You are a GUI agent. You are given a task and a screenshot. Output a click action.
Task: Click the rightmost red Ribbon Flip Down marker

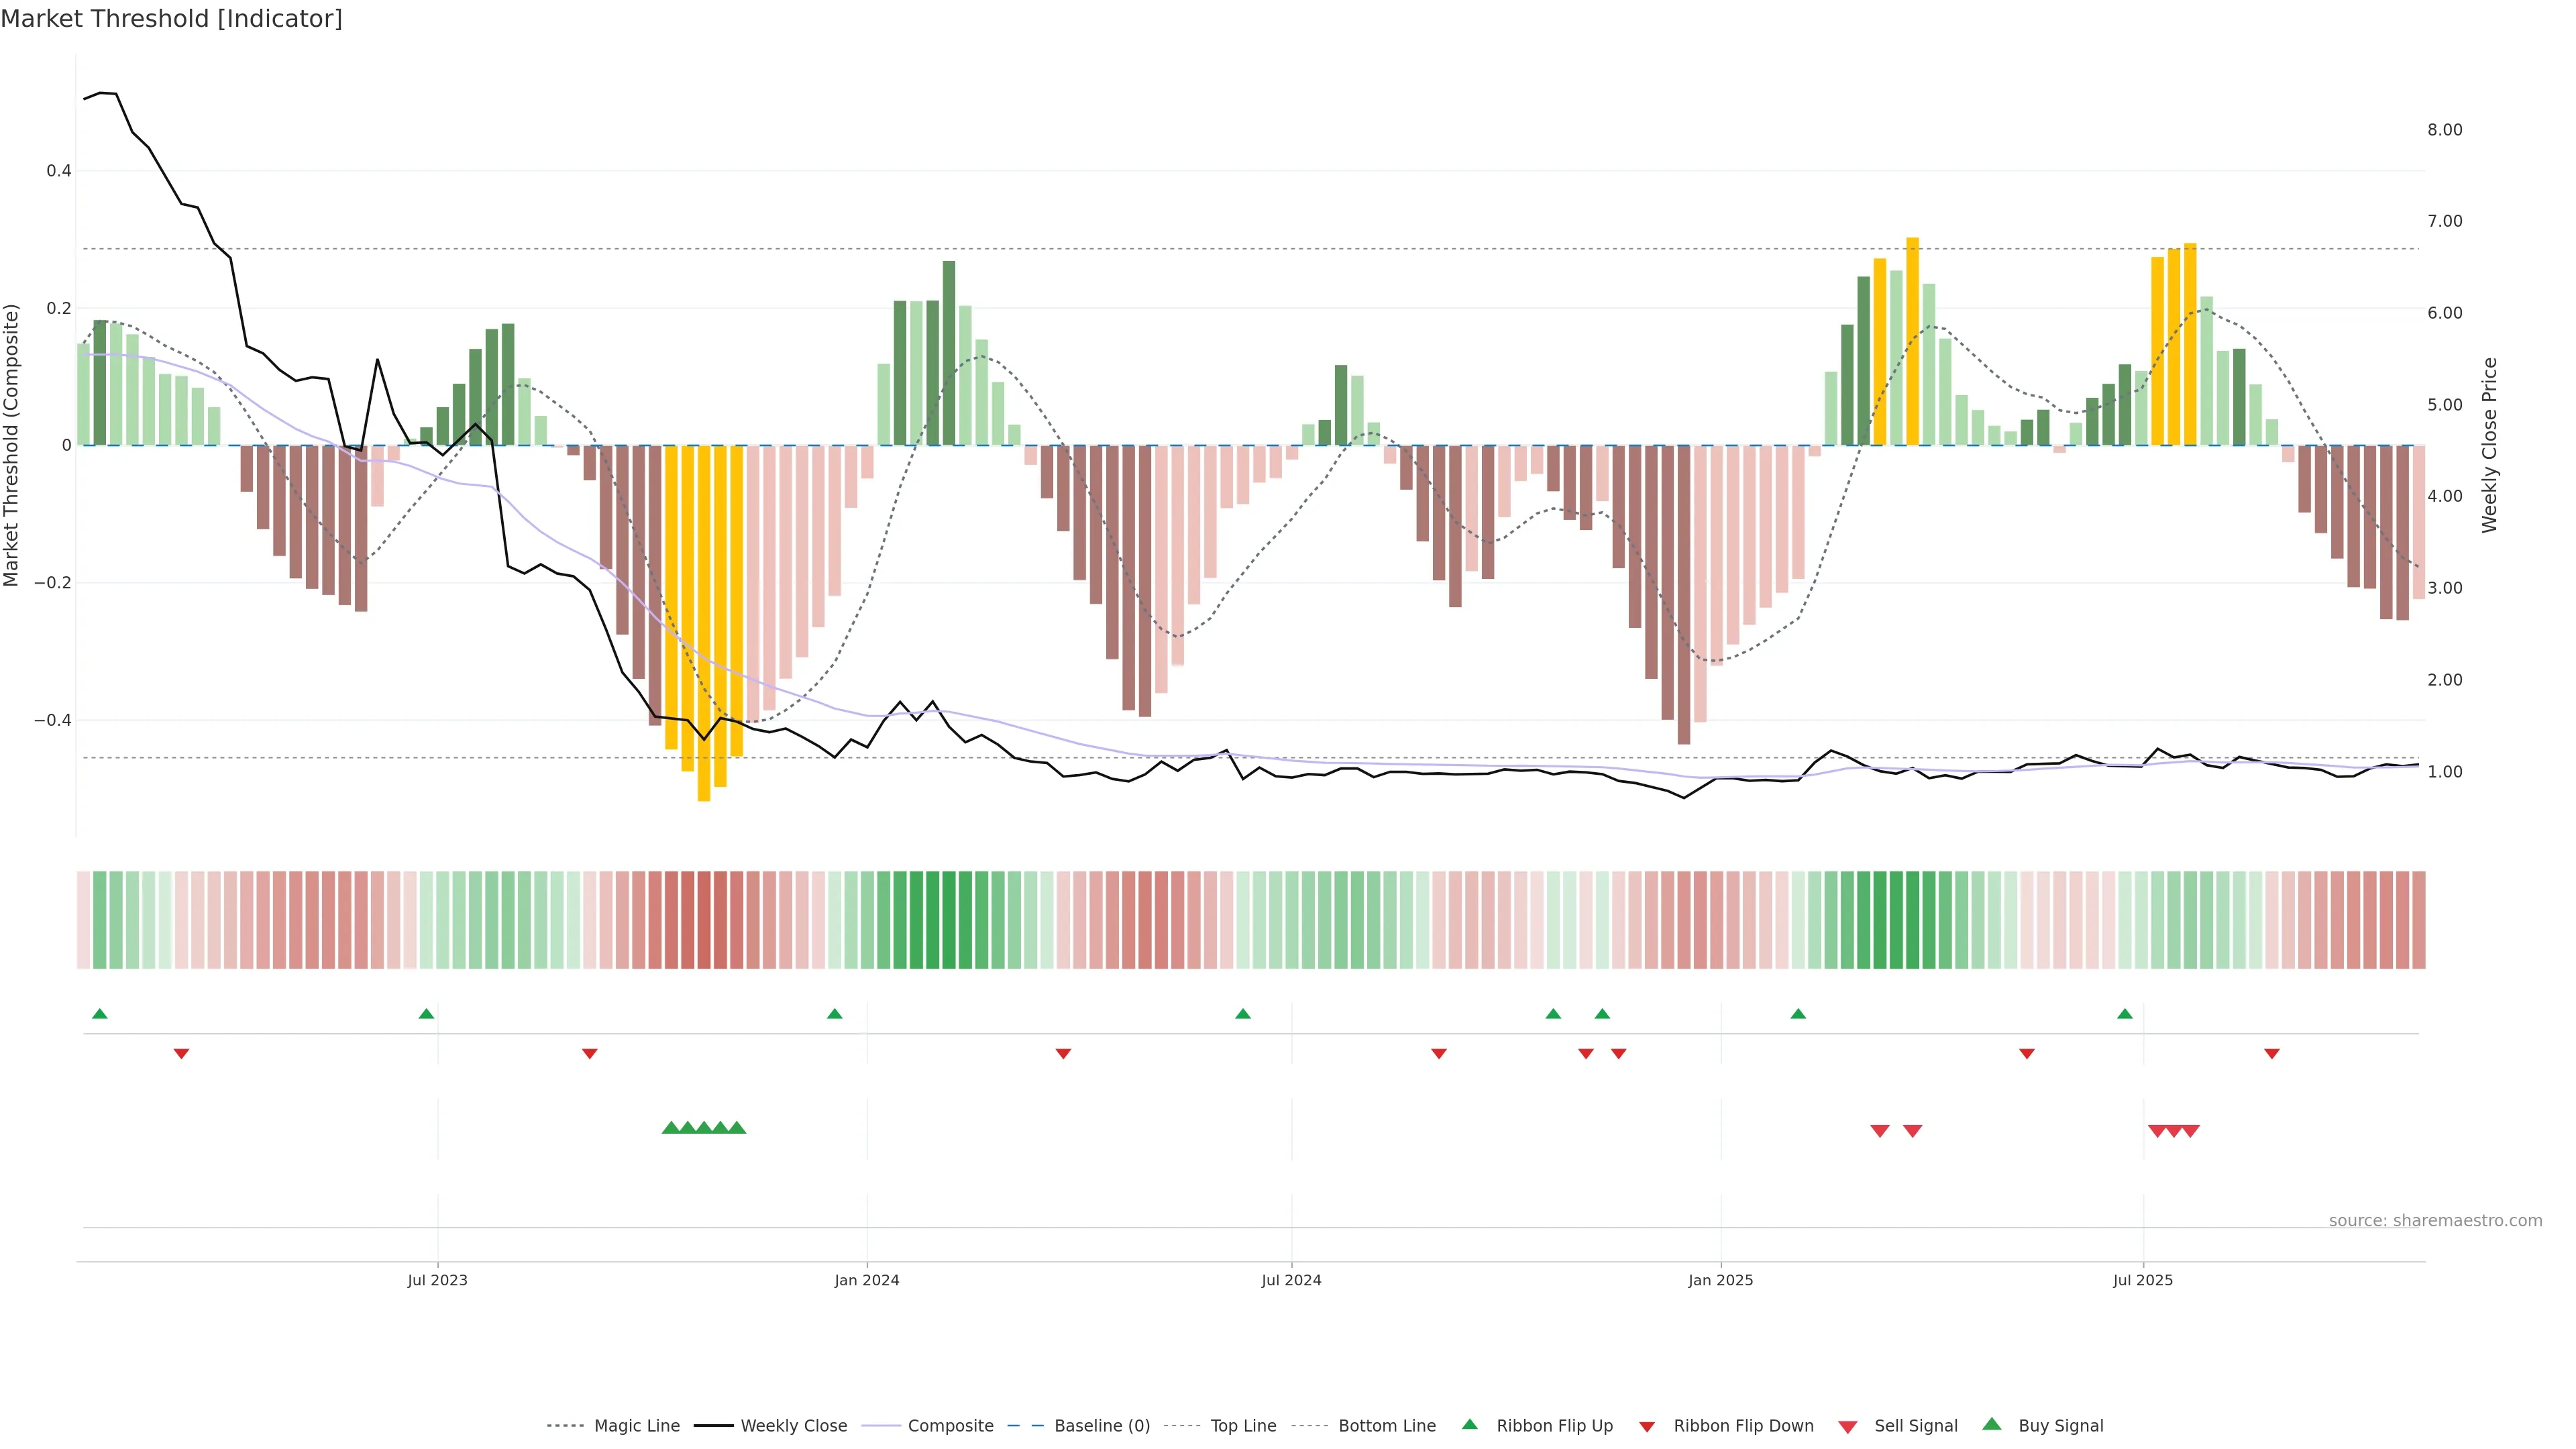click(x=2271, y=1053)
